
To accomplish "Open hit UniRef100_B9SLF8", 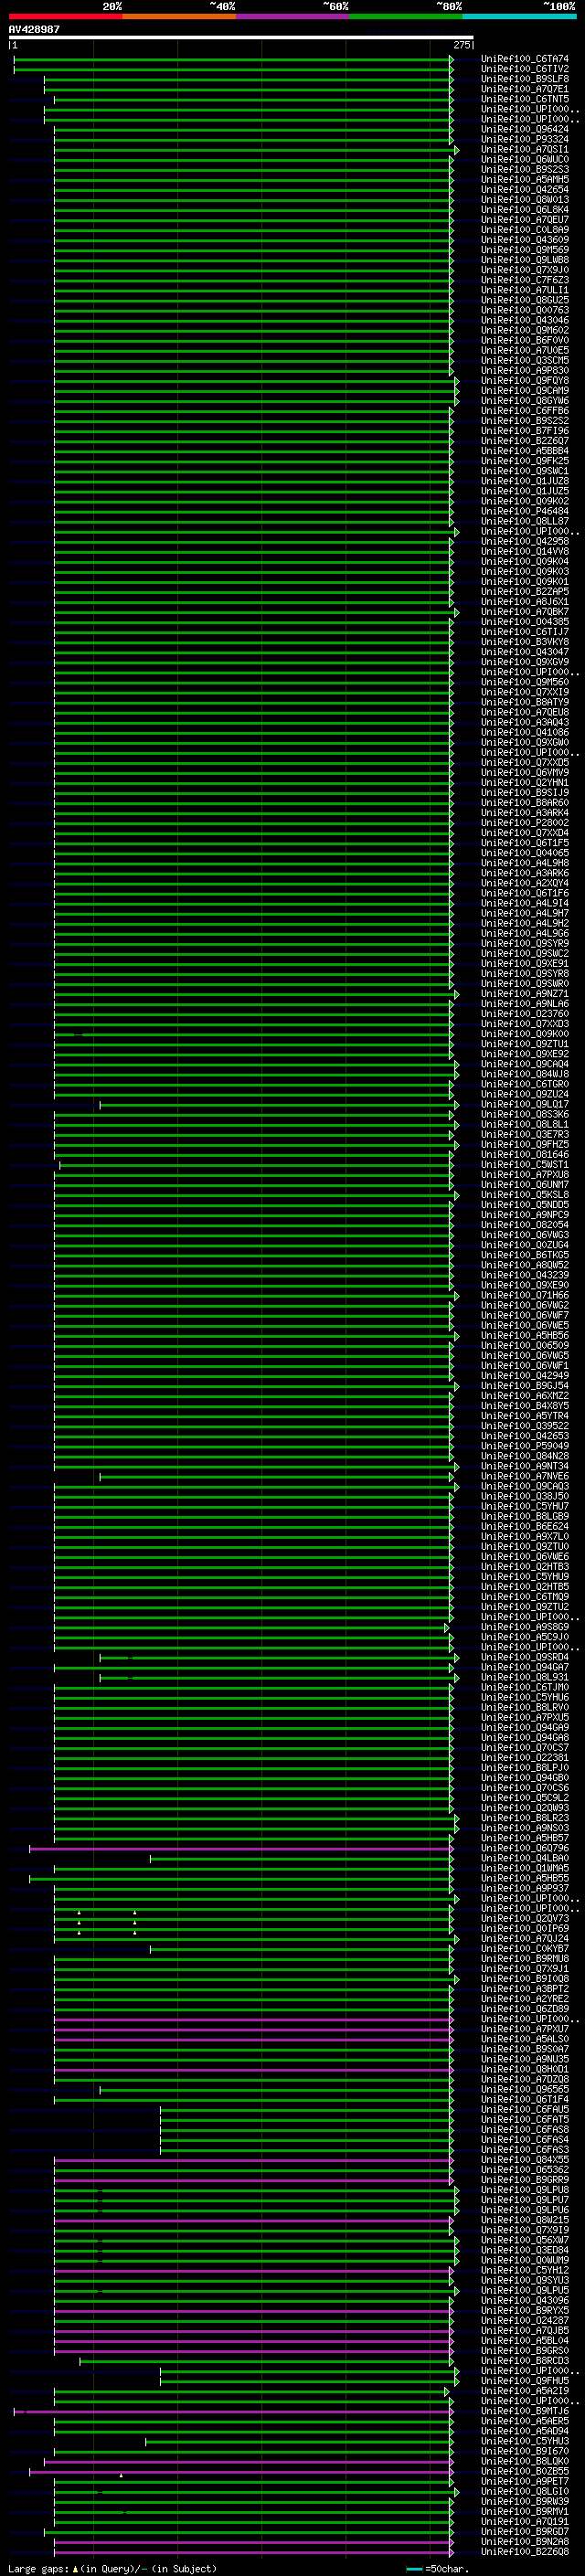I will click(525, 79).
